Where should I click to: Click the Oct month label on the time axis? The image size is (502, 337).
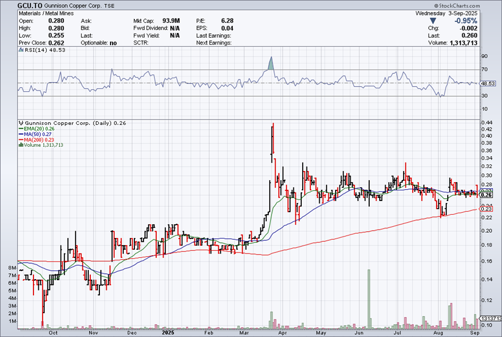click(53, 333)
